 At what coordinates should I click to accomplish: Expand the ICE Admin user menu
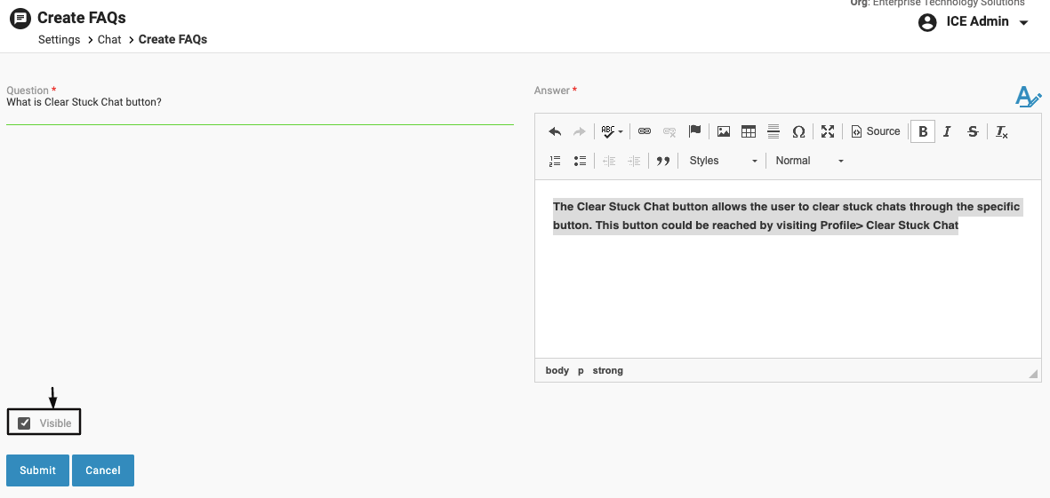pyautogui.click(x=974, y=22)
